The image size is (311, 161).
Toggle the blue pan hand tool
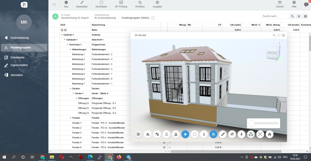coord(213,134)
